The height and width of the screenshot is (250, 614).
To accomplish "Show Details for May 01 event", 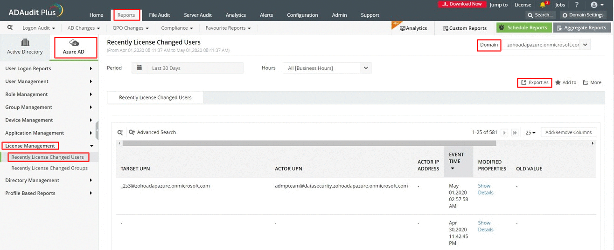I will [x=485, y=189].
